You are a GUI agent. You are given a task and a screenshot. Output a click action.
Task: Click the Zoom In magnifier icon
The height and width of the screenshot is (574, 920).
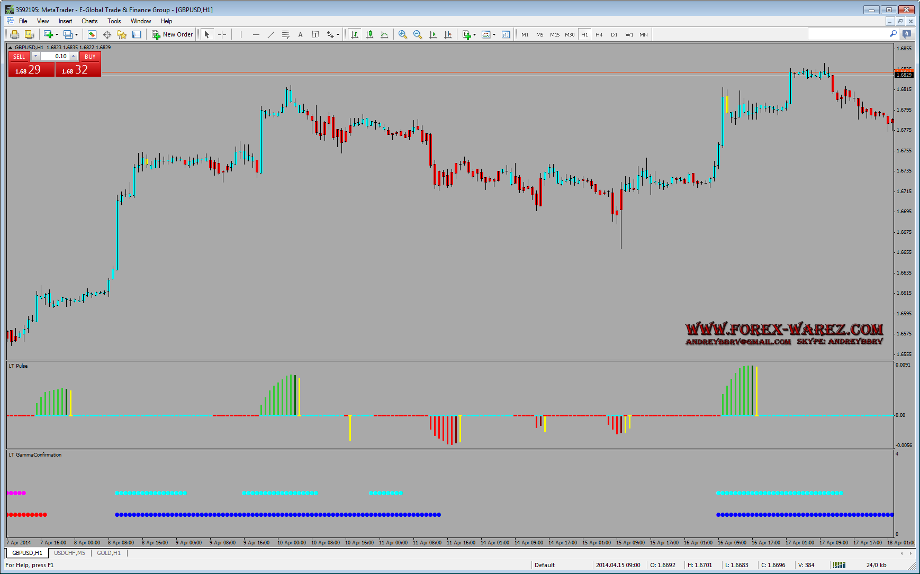(403, 34)
